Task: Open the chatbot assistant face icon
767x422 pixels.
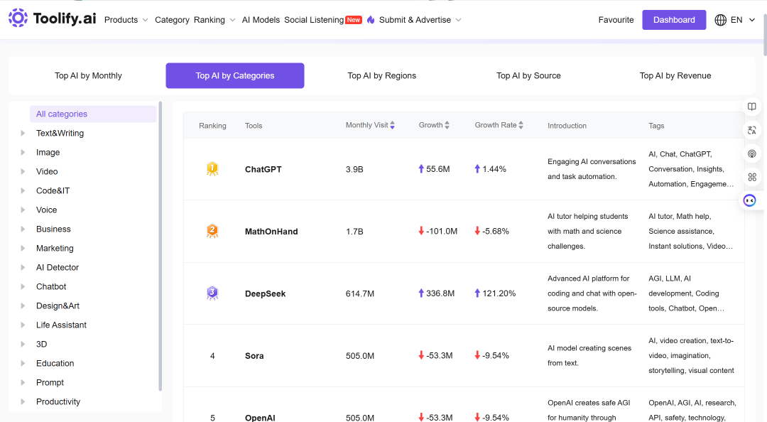Action: coord(749,200)
